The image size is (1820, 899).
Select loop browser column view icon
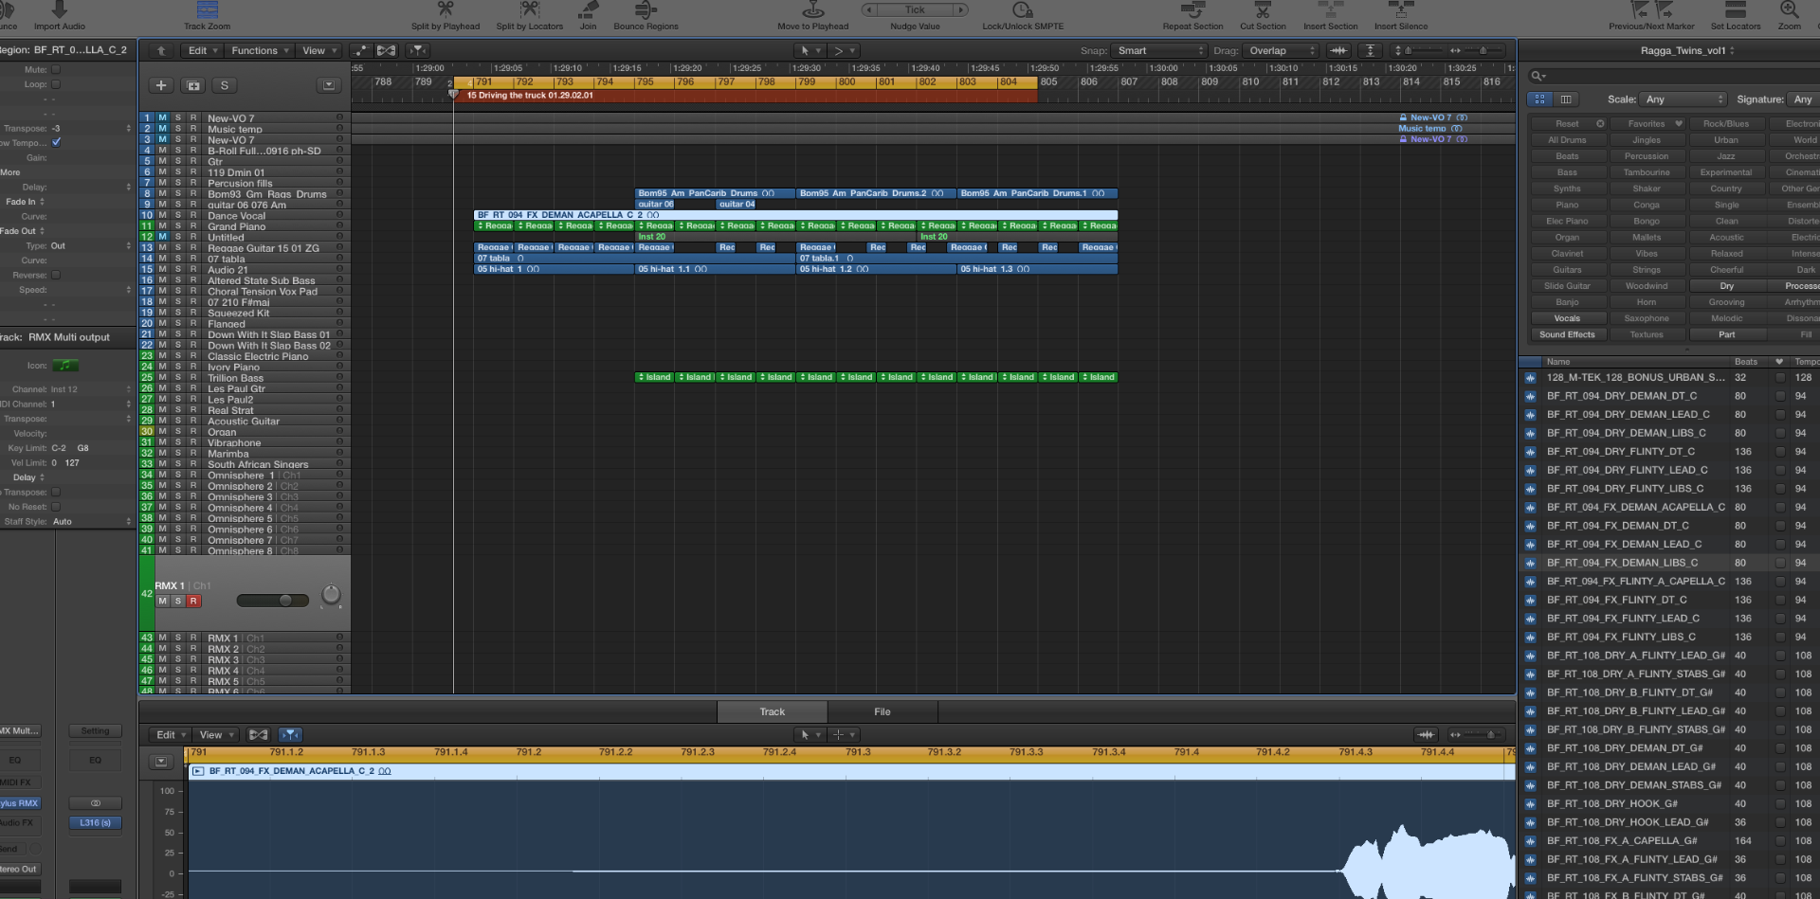[x=1565, y=99]
